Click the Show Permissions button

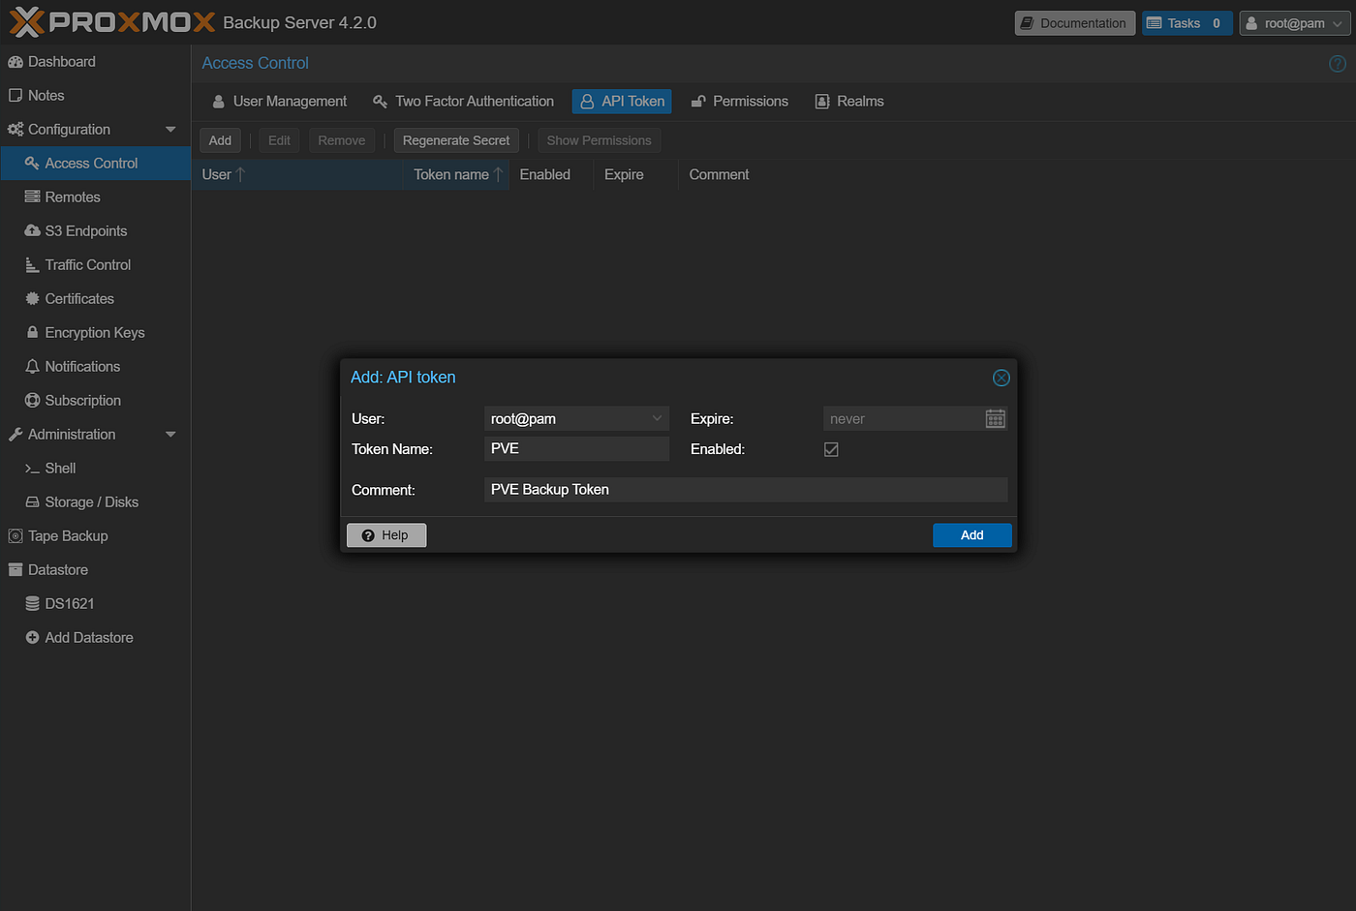point(599,140)
